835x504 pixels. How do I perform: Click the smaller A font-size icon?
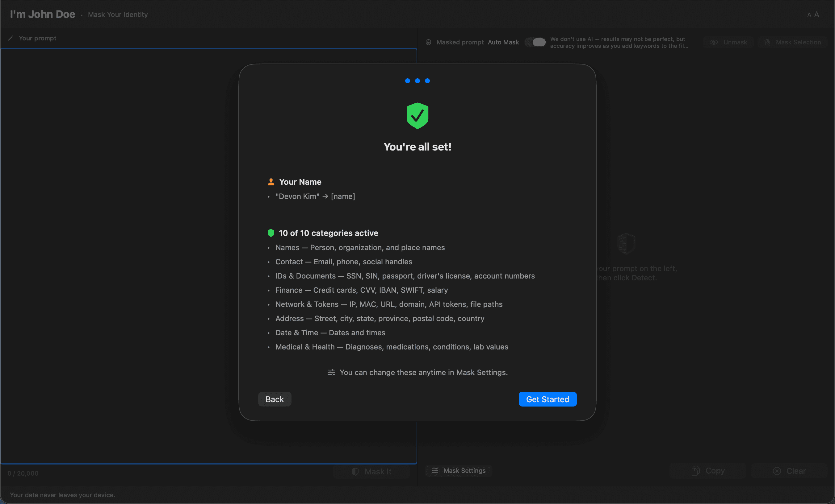(x=809, y=14)
